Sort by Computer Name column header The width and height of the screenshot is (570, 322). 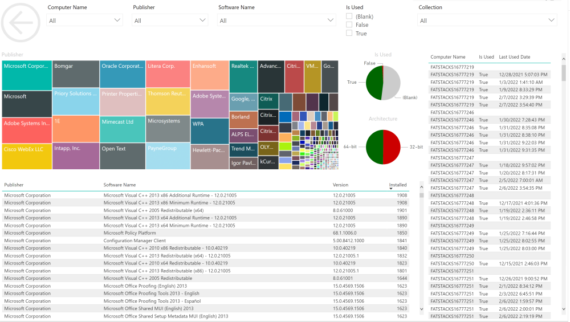click(448, 56)
